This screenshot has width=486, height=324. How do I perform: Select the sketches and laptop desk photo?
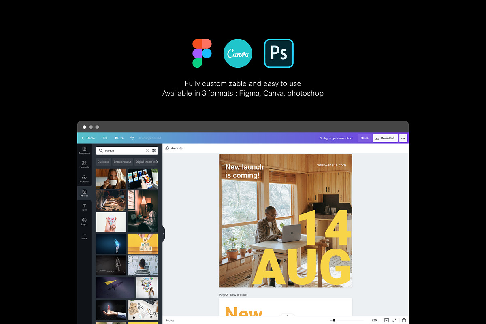[143, 310]
